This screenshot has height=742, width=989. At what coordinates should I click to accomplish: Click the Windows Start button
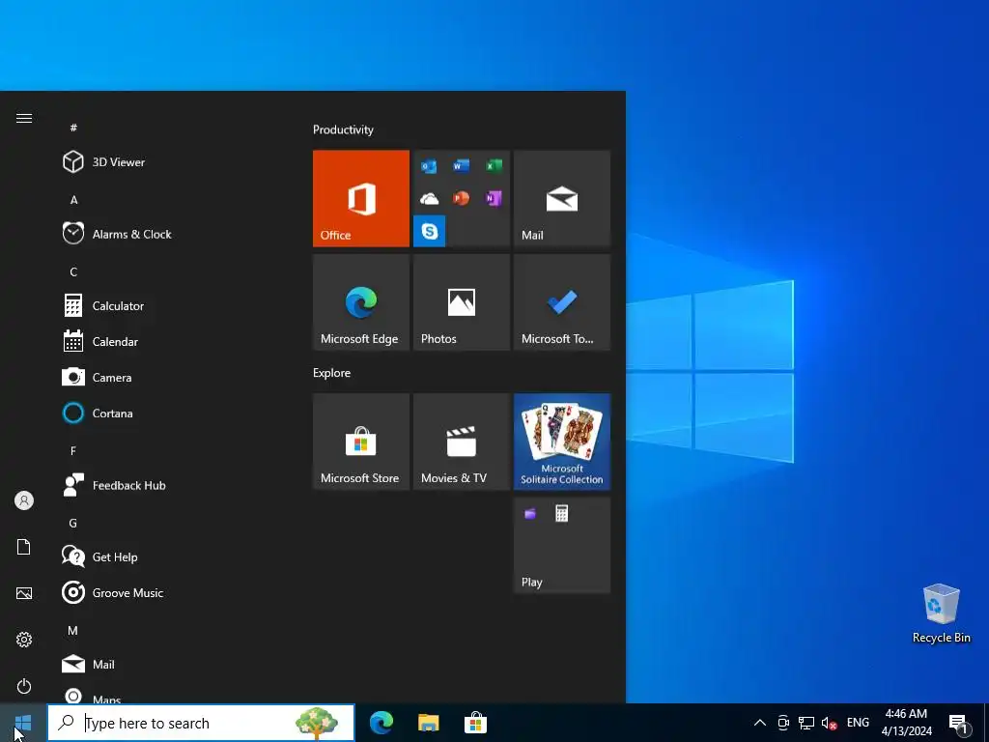[23, 723]
